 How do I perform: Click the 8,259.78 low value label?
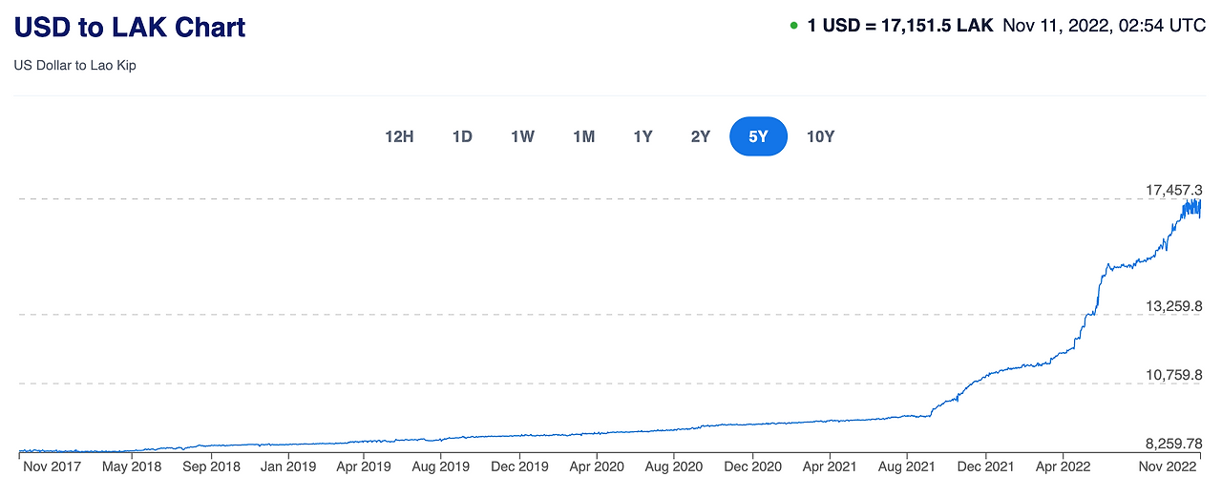(x=1173, y=444)
